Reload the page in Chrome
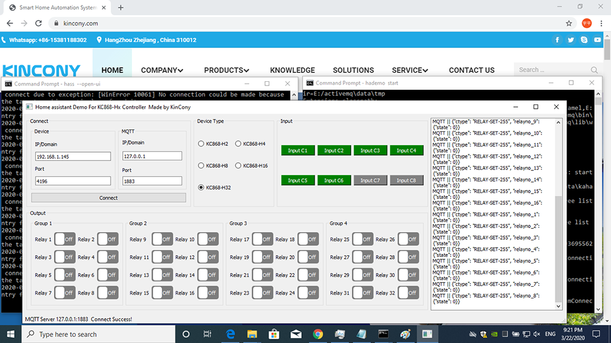Image resolution: width=611 pixels, height=343 pixels. 38,23
